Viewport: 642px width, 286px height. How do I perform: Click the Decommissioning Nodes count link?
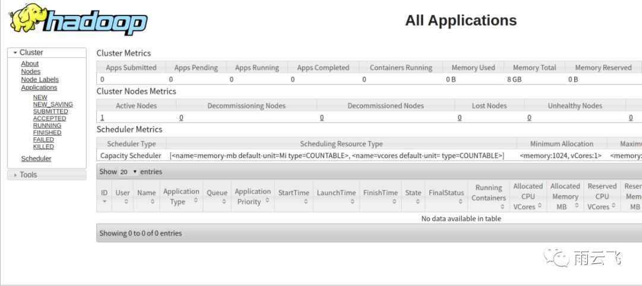[x=181, y=118]
